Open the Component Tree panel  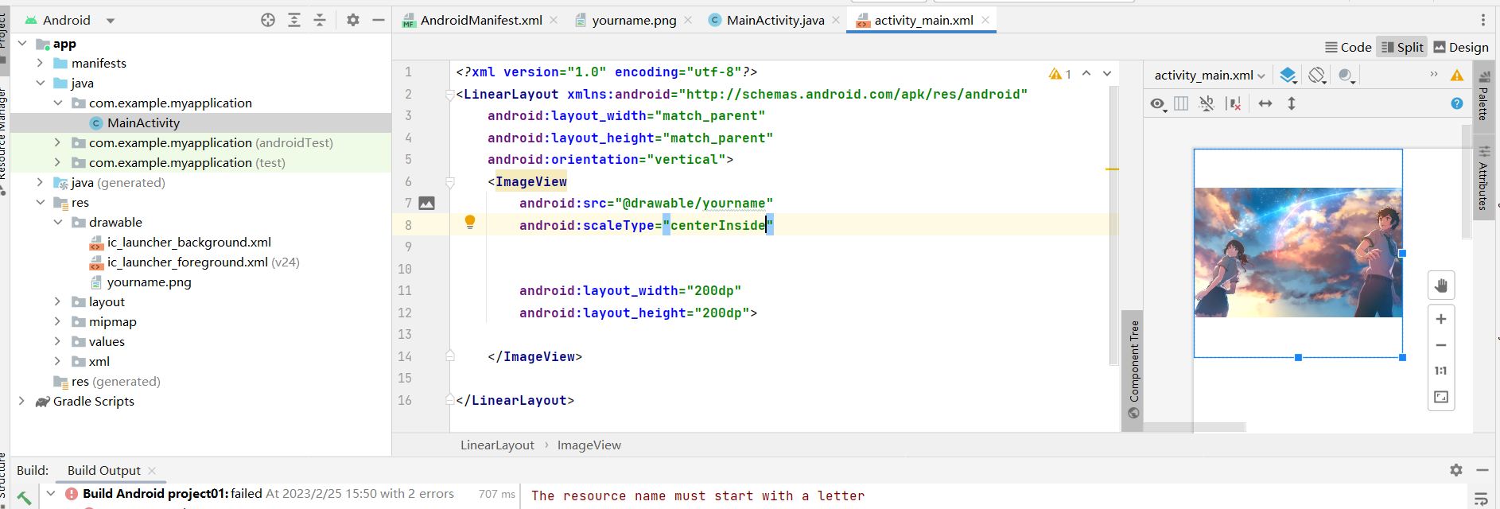[1134, 369]
